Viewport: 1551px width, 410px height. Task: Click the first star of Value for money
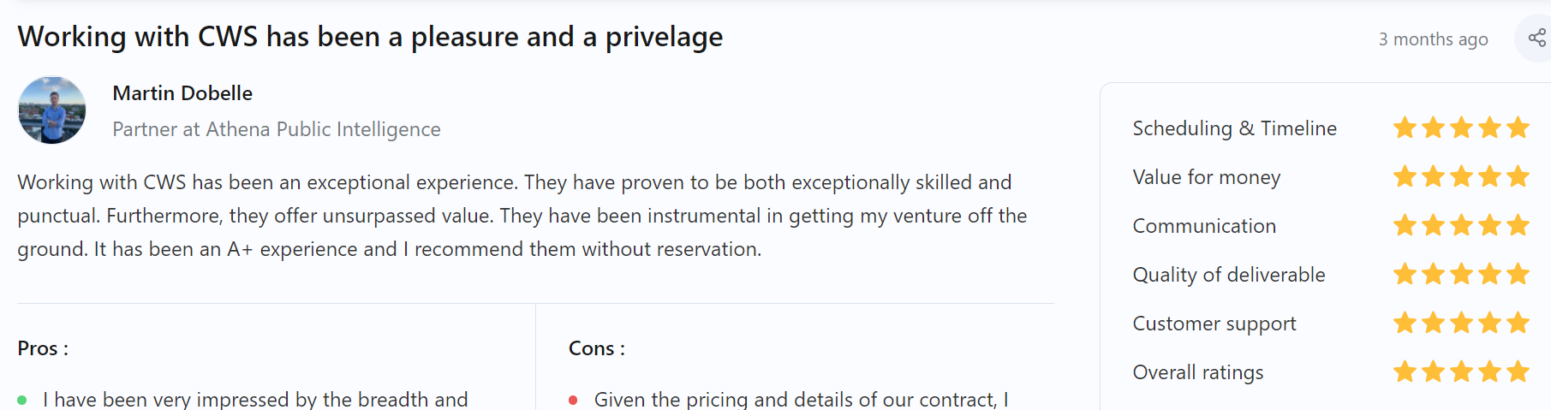pos(1405,177)
